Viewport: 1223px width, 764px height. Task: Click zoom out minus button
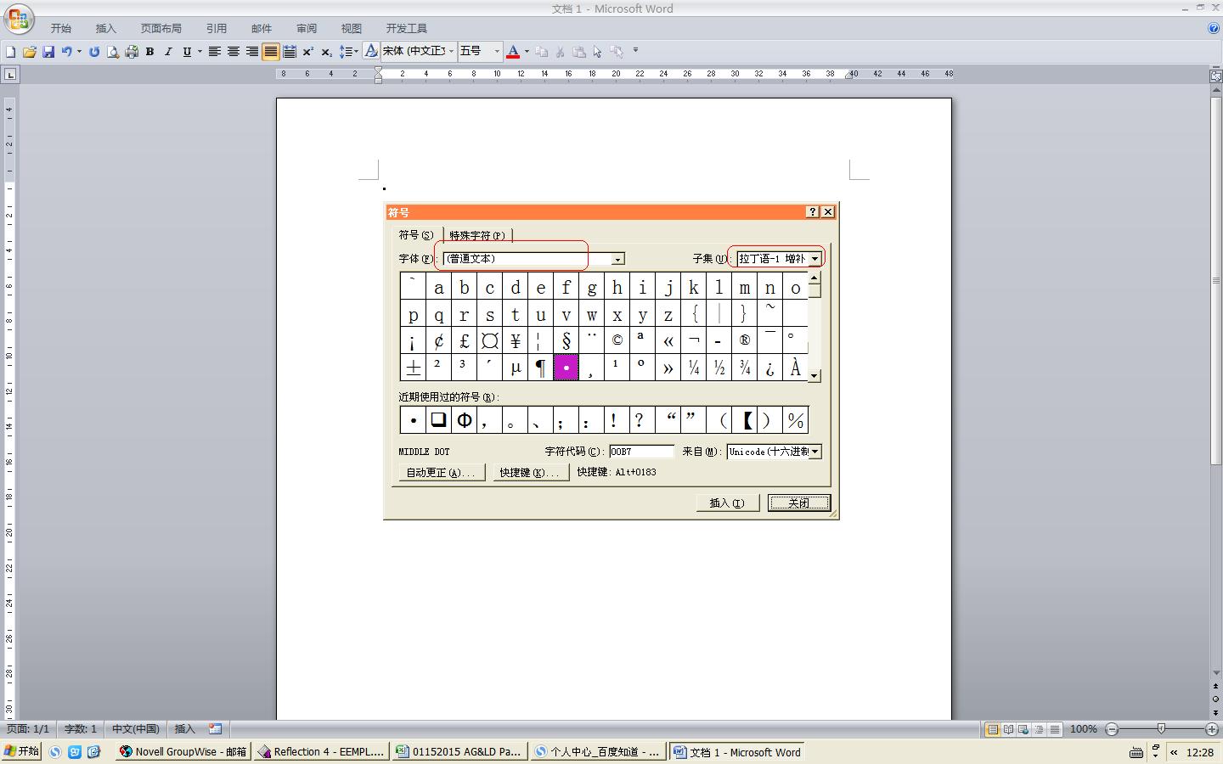click(x=1112, y=729)
